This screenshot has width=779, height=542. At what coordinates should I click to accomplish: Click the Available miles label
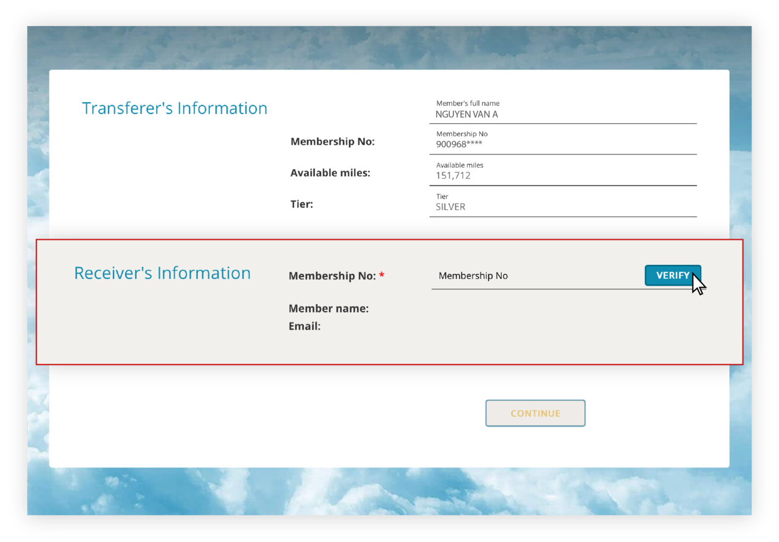[x=330, y=173]
